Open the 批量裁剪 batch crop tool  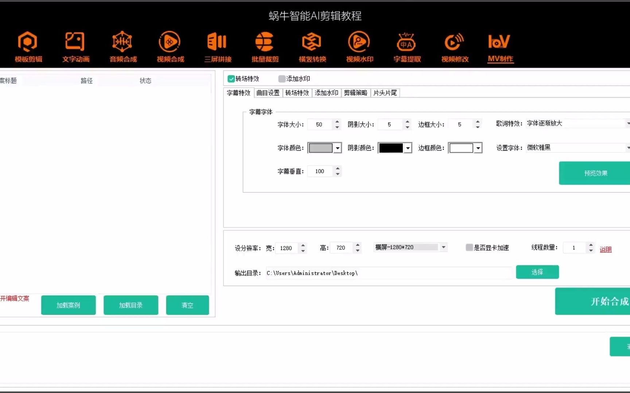[x=265, y=47]
